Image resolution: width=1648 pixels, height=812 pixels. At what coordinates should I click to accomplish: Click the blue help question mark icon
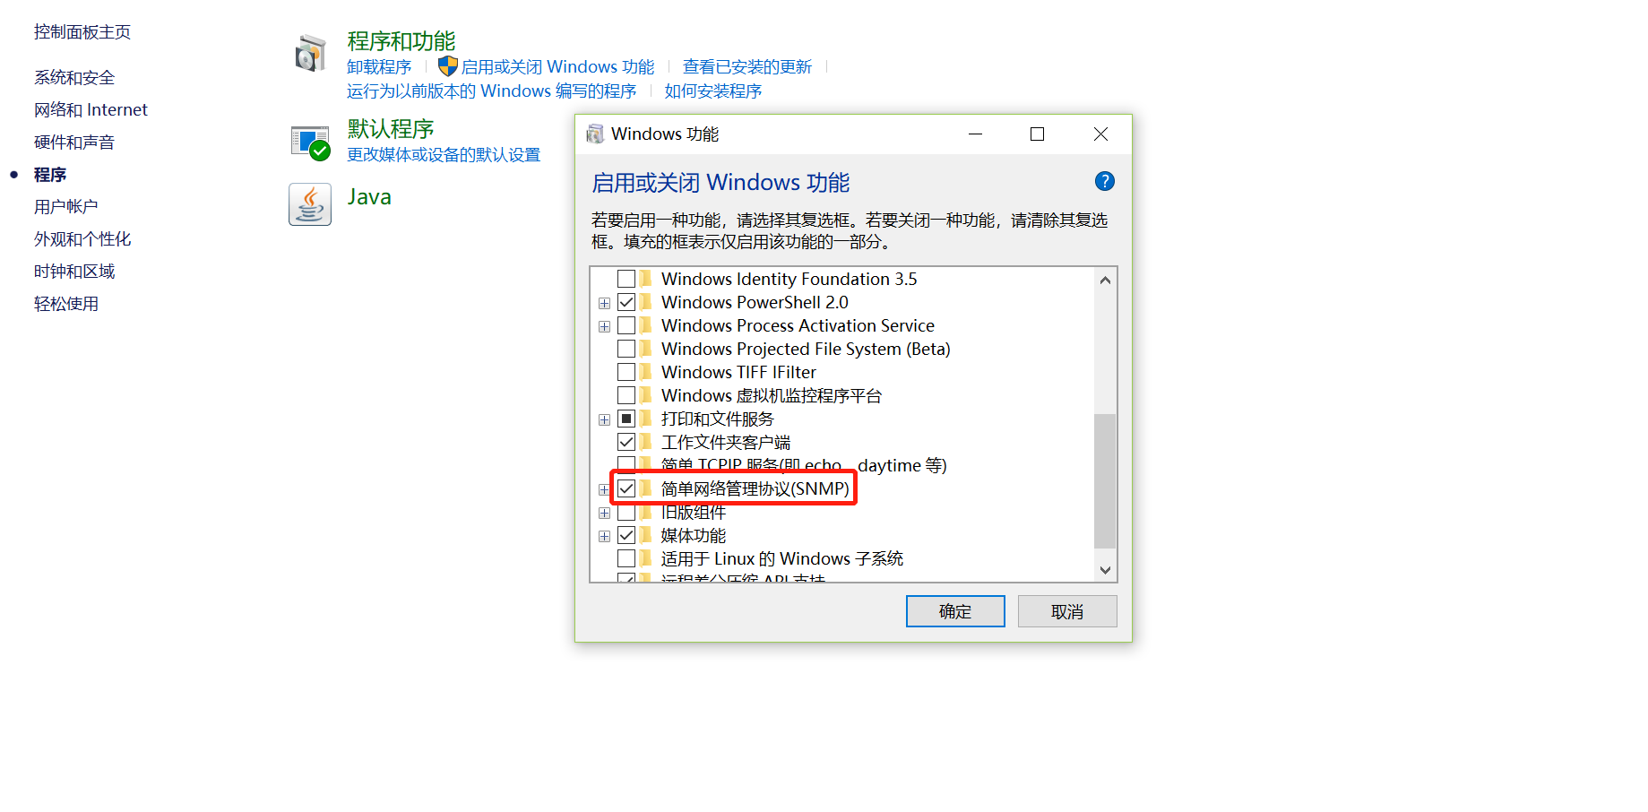[x=1105, y=182]
